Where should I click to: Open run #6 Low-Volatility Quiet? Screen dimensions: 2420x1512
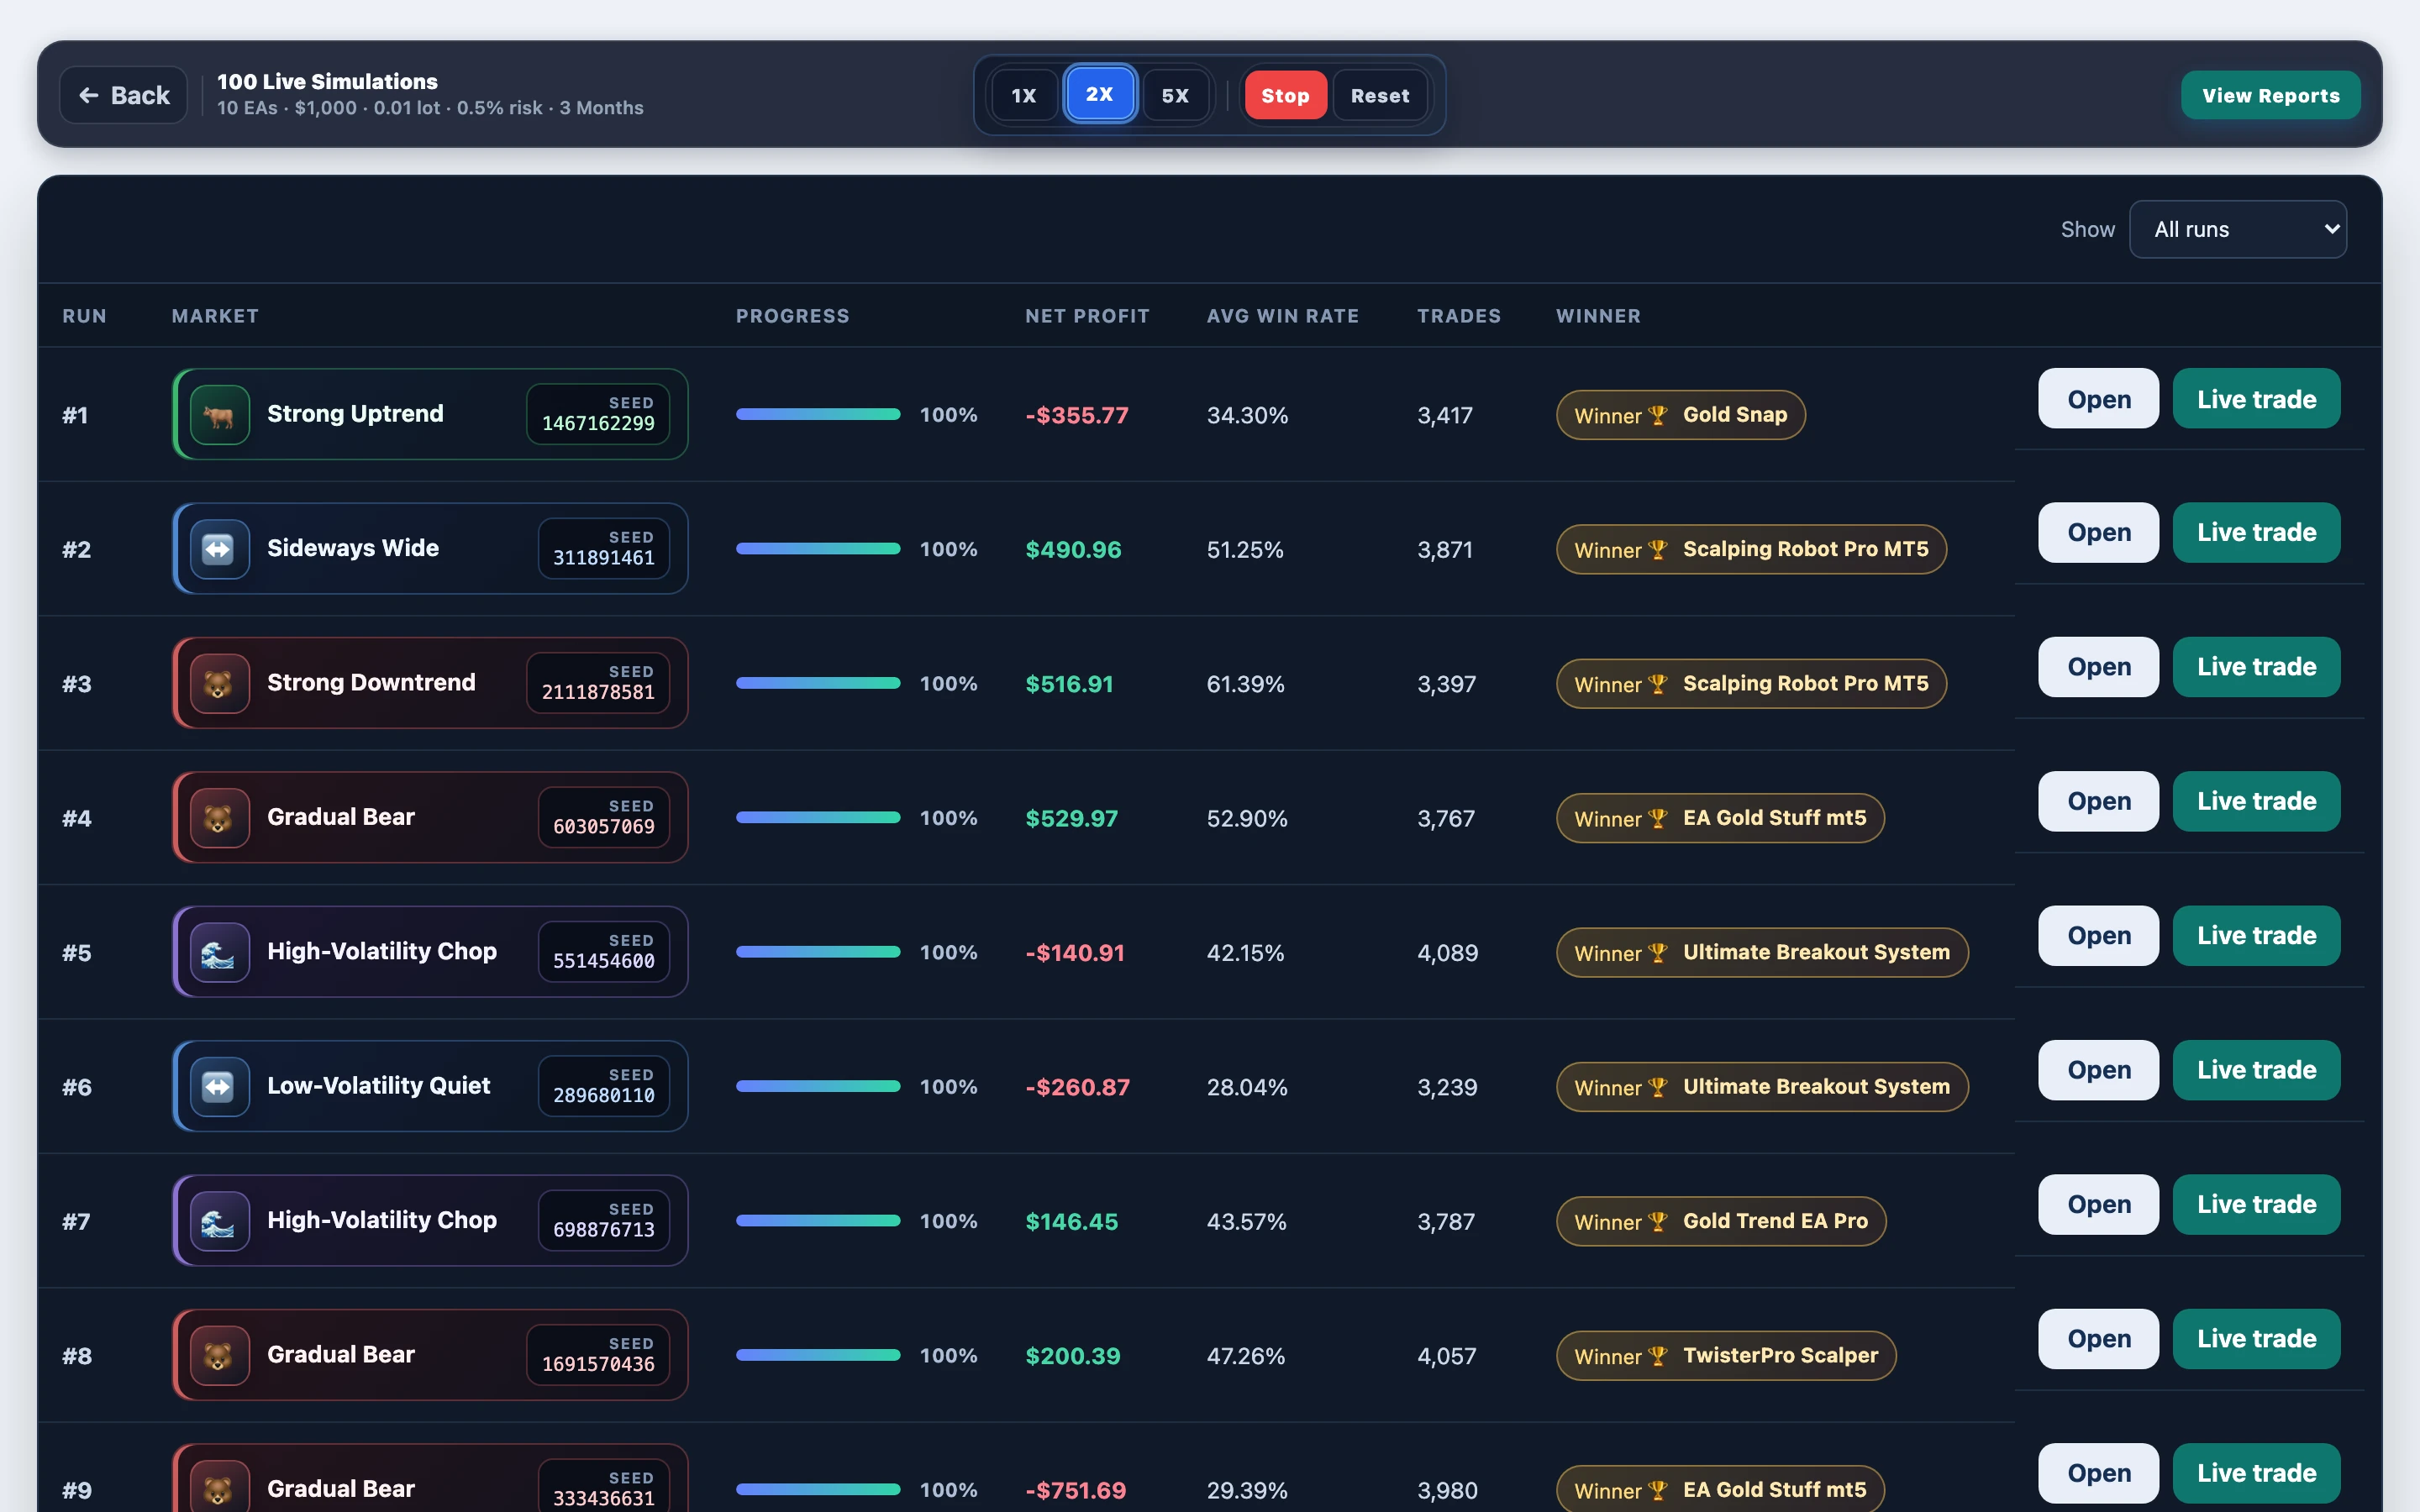[x=2099, y=1070]
